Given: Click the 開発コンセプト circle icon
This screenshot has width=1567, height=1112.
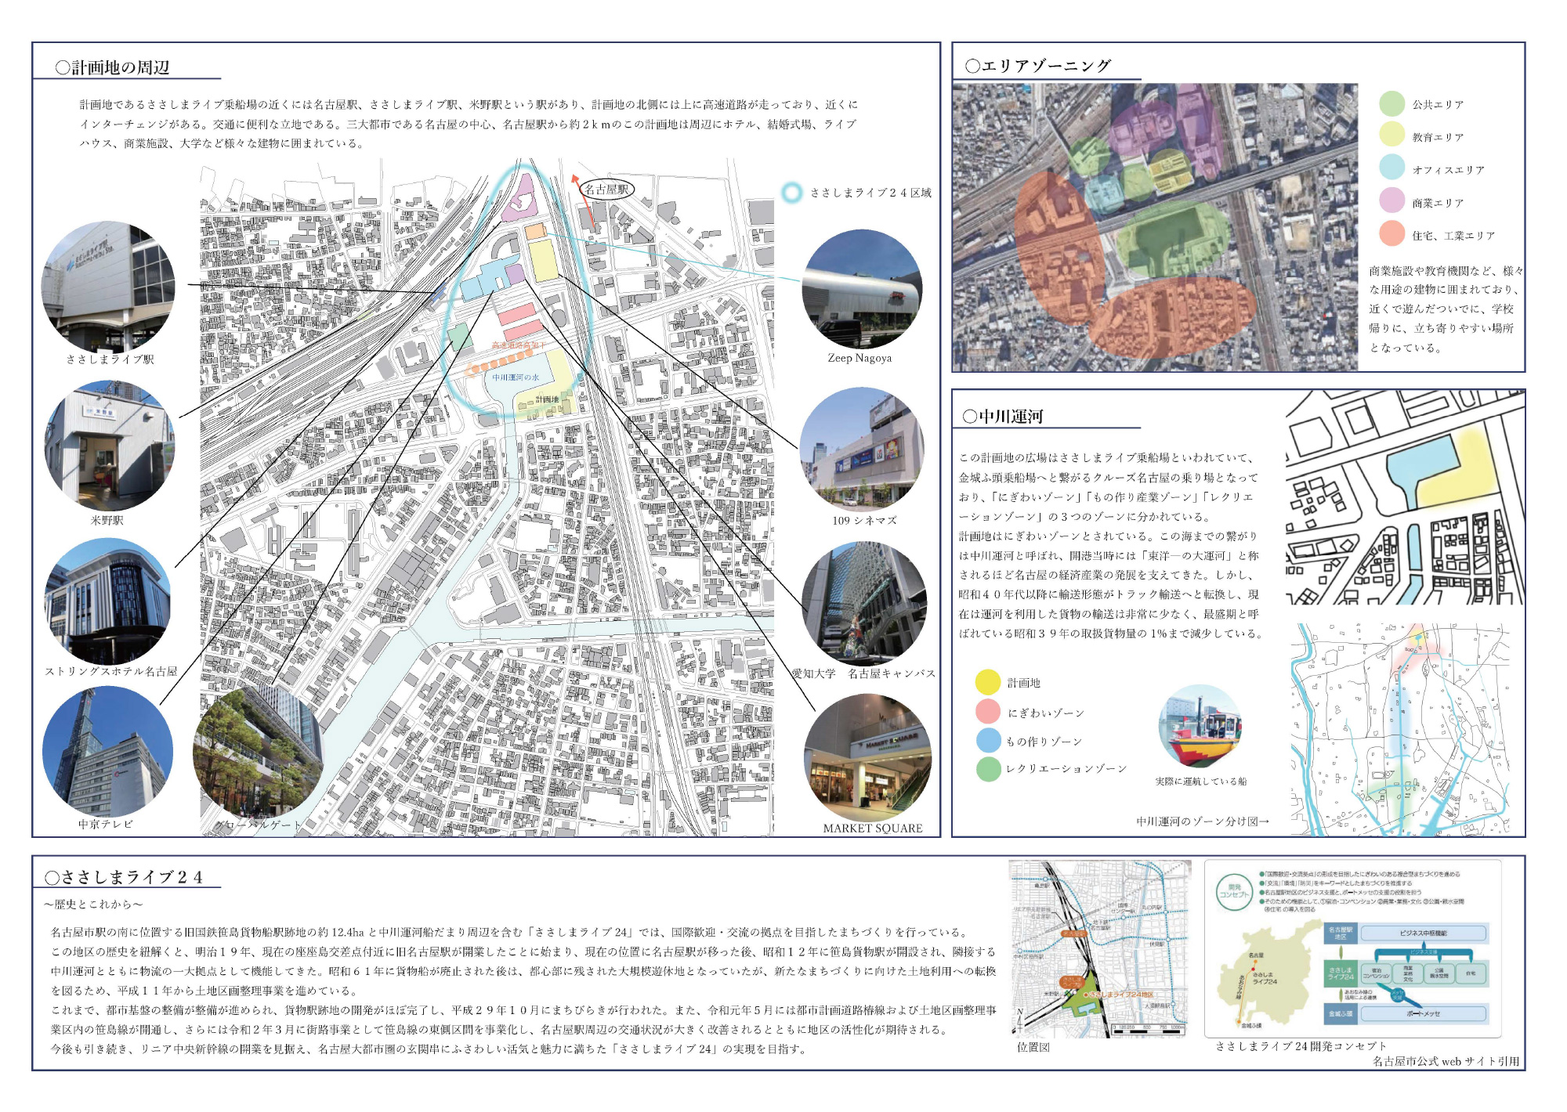Looking at the screenshot, I should 1235,892.
